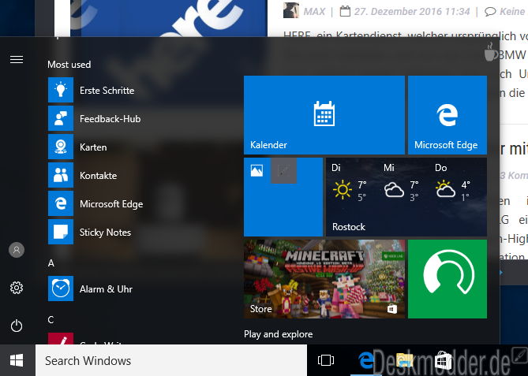Open the Photos tile

[283, 197]
